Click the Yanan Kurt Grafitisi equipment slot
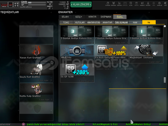168x126 pixels. click(36, 54)
